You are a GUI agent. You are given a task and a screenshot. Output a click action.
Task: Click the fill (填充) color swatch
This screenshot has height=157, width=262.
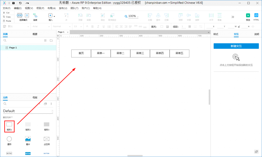[x=161, y=26]
